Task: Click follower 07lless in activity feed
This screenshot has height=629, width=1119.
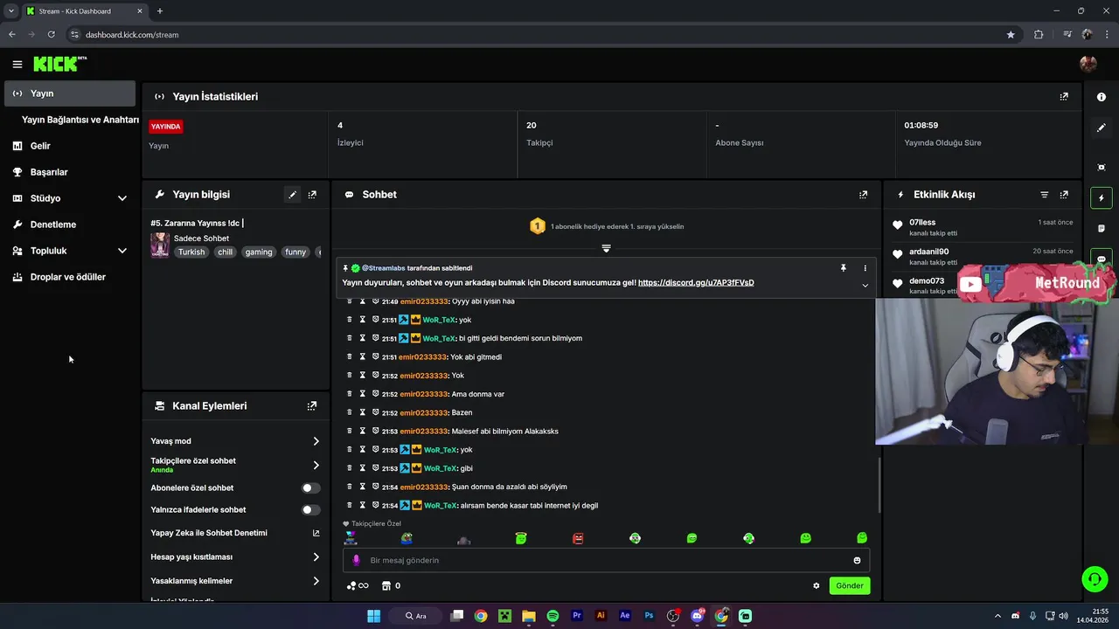Action: click(x=922, y=223)
